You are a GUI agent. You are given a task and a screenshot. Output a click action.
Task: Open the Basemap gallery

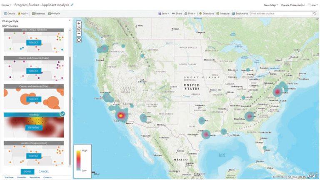point(38,13)
